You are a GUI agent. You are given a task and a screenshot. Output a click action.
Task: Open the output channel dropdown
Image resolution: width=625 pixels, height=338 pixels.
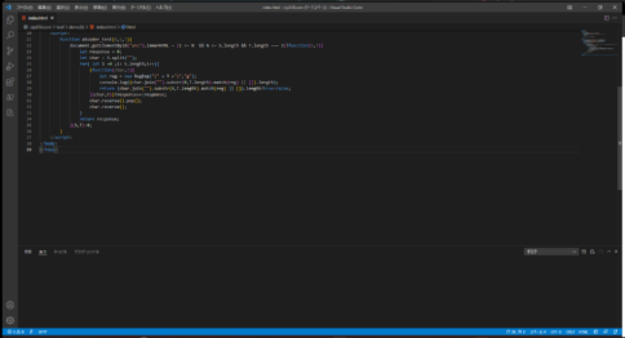point(551,252)
